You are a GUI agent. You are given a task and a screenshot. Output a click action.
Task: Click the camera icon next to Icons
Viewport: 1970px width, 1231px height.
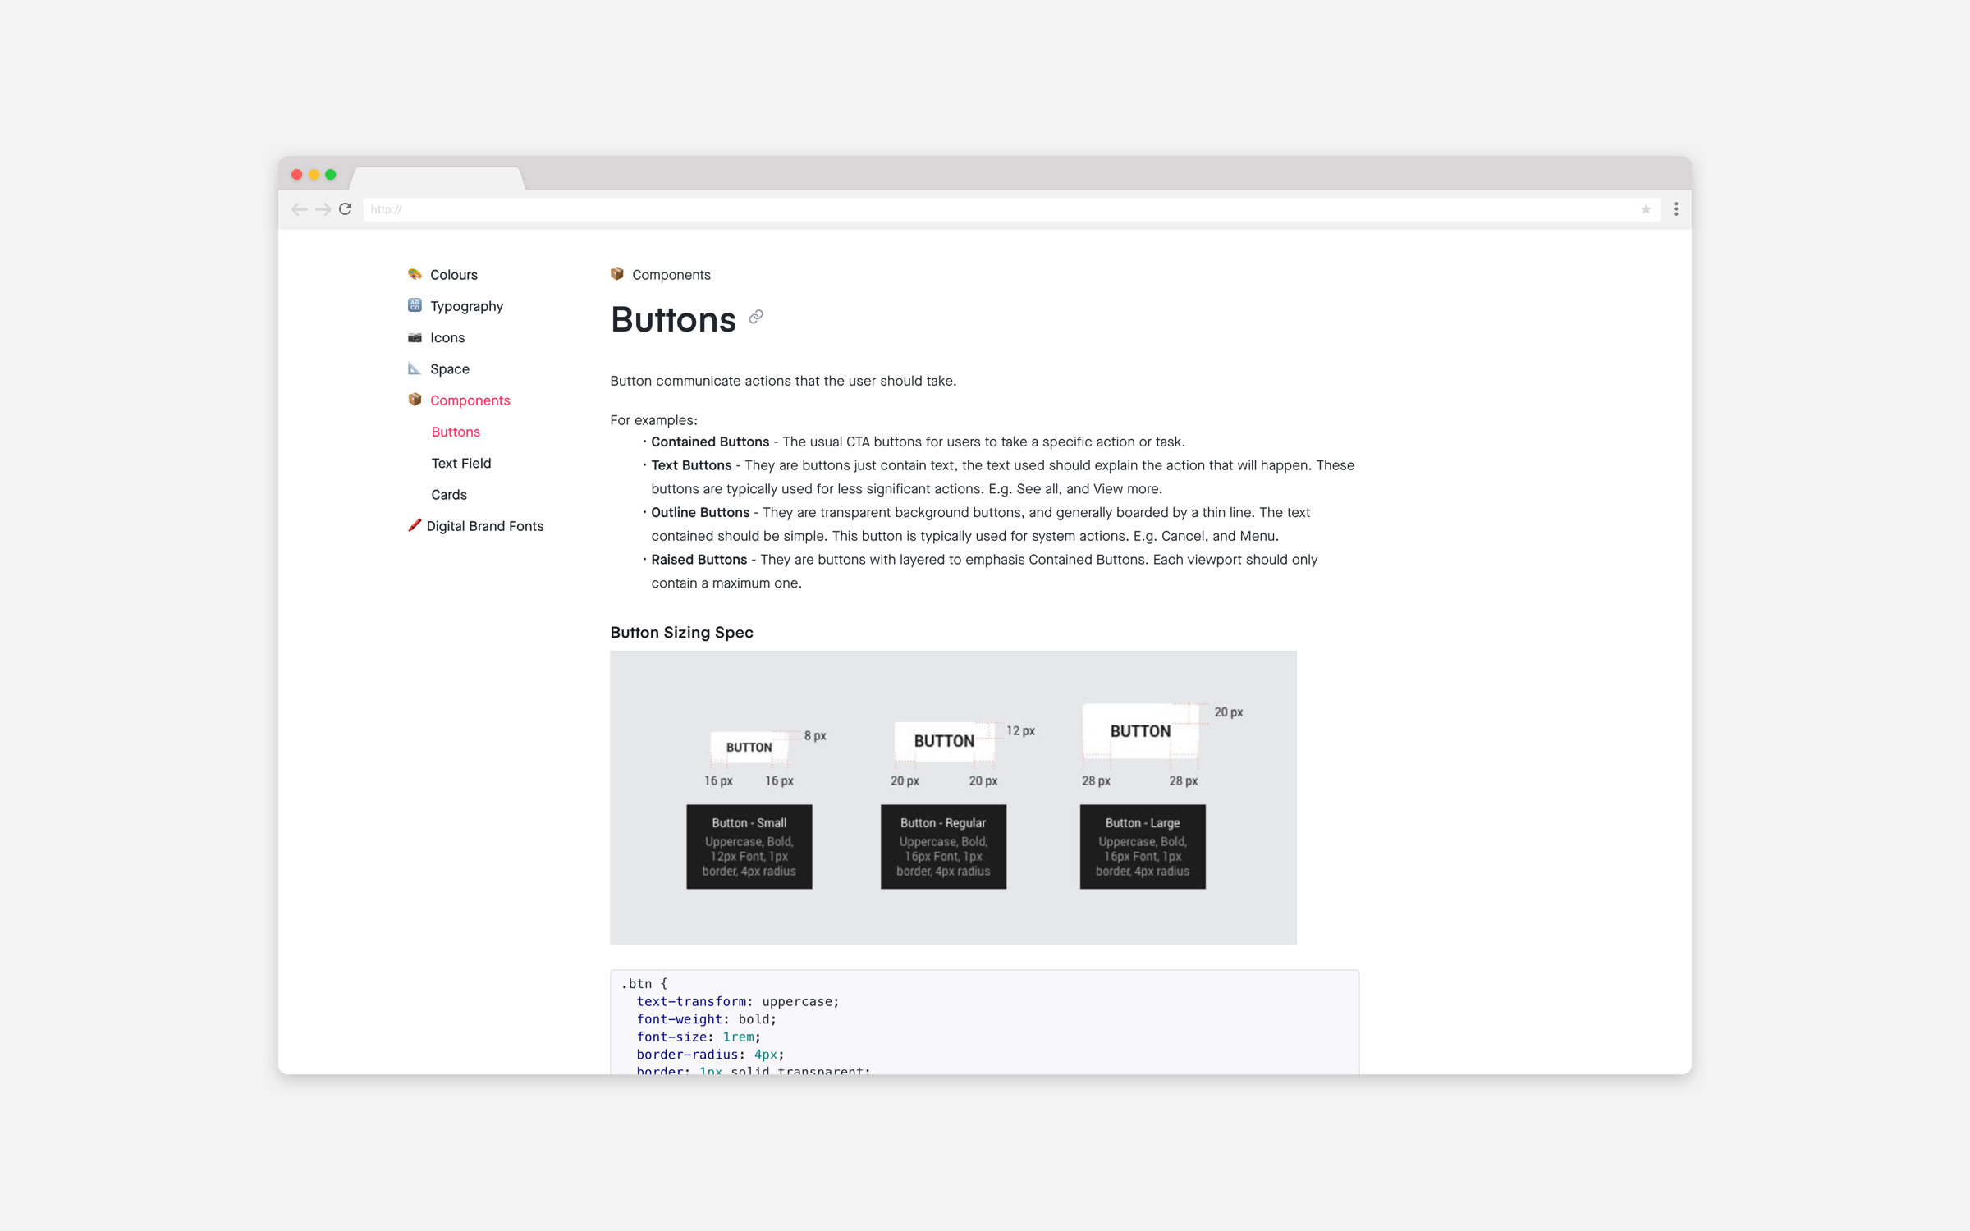pyautogui.click(x=415, y=337)
